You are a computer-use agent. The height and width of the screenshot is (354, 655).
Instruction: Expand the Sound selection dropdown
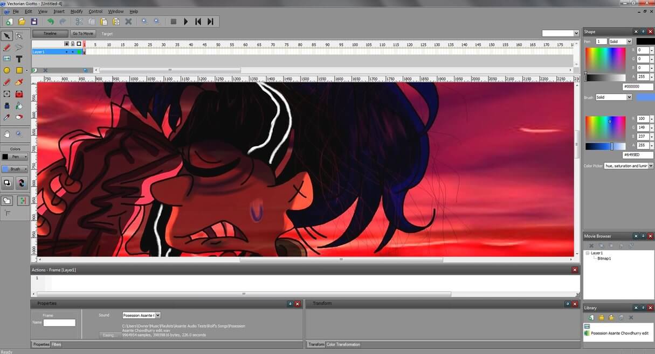[x=141, y=315]
